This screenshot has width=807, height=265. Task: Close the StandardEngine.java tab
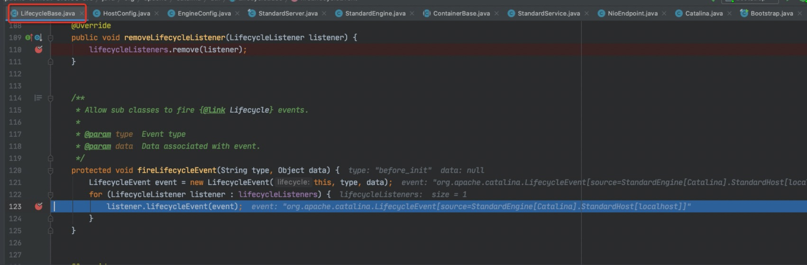pos(412,13)
